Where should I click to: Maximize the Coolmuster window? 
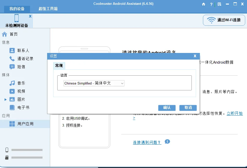click(x=235, y=4)
